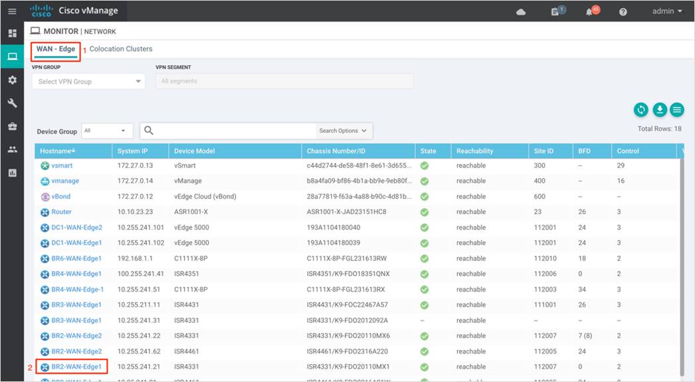This screenshot has height=382, width=695.
Task: Select the Monitor laptop sidebar icon
Action: (13, 56)
